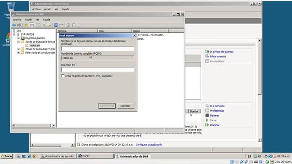Switch to DHCP taskbar button

pos(95,156)
